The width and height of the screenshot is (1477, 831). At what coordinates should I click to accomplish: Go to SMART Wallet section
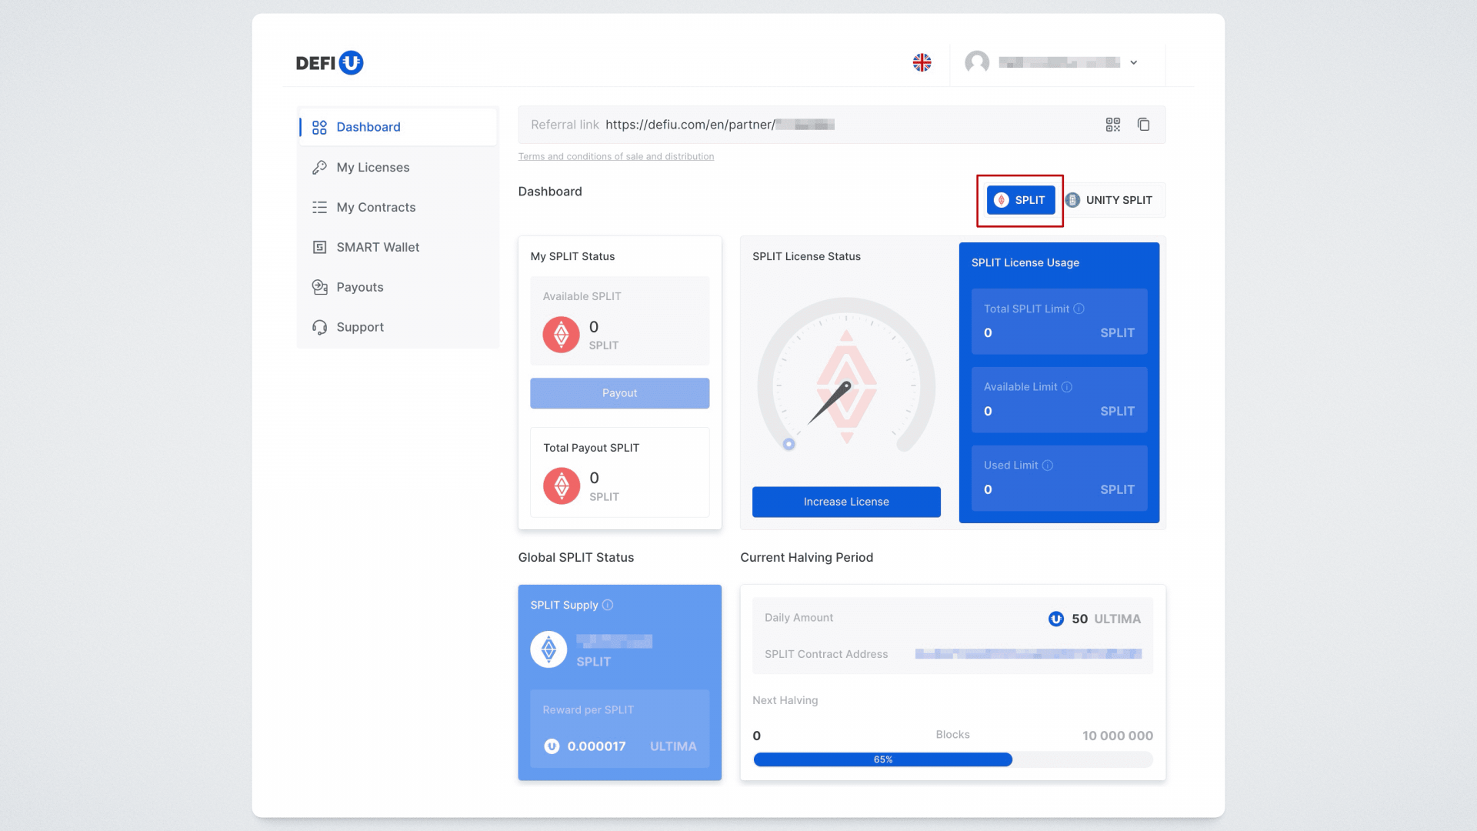(x=377, y=247)
